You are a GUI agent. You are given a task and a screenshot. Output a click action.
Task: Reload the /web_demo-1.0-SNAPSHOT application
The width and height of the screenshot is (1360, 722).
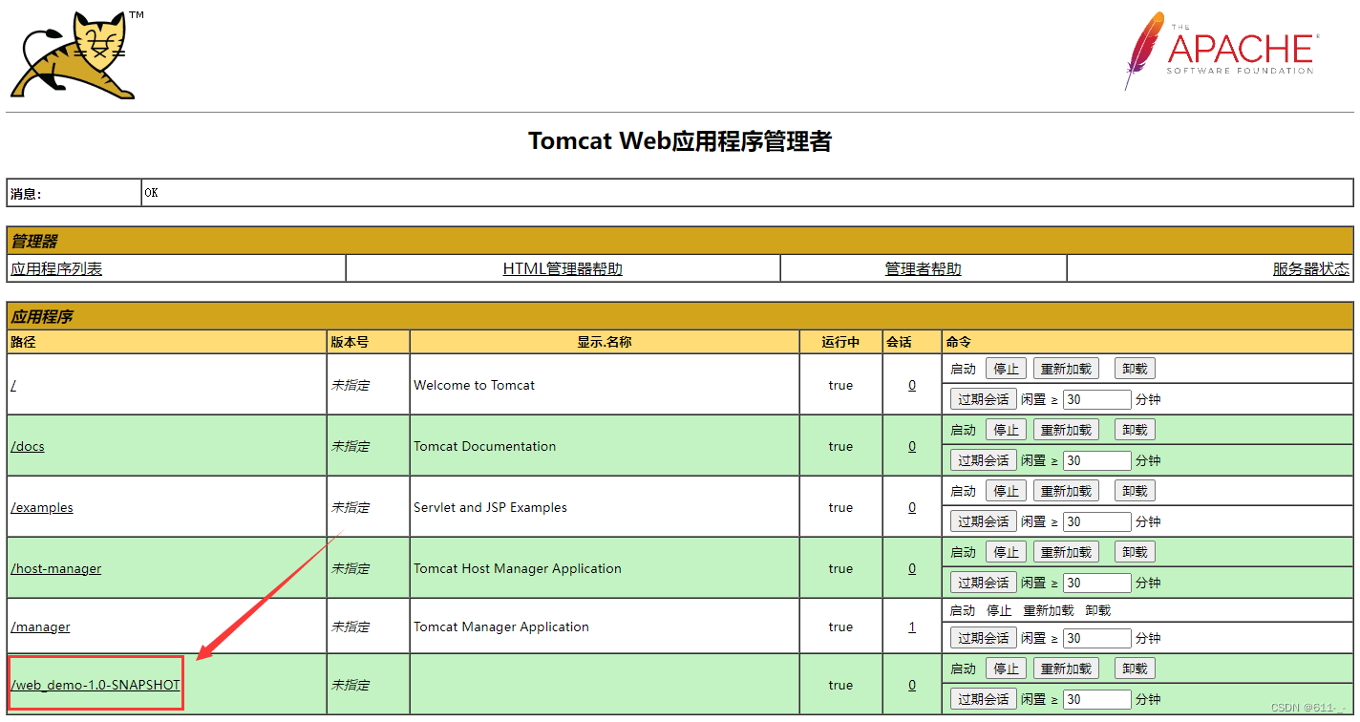(x=1066, y=669)
